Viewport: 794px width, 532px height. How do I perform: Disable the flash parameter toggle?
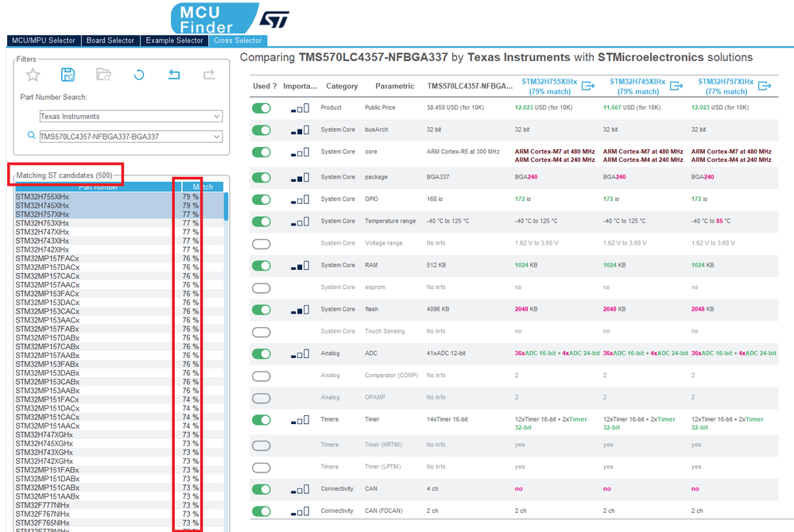pyautogui.click(x=261, y=310)
